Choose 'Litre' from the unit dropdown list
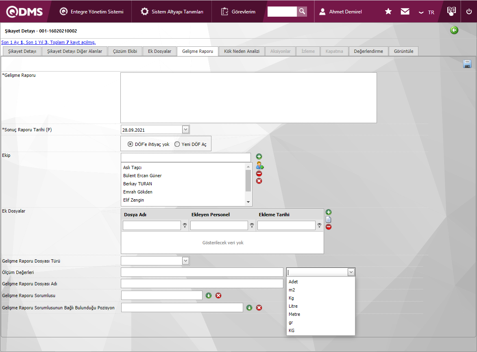The image size is (477, 352). [294, 306]
